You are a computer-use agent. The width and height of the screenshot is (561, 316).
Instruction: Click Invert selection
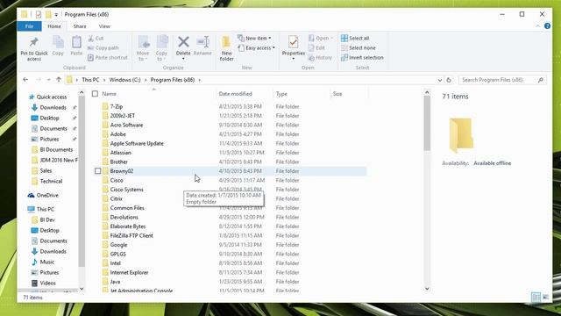[362, 57]
